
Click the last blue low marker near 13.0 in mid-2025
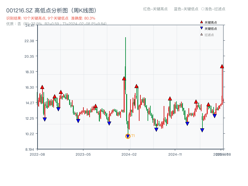pyautogui.click(x=215, y=116)
